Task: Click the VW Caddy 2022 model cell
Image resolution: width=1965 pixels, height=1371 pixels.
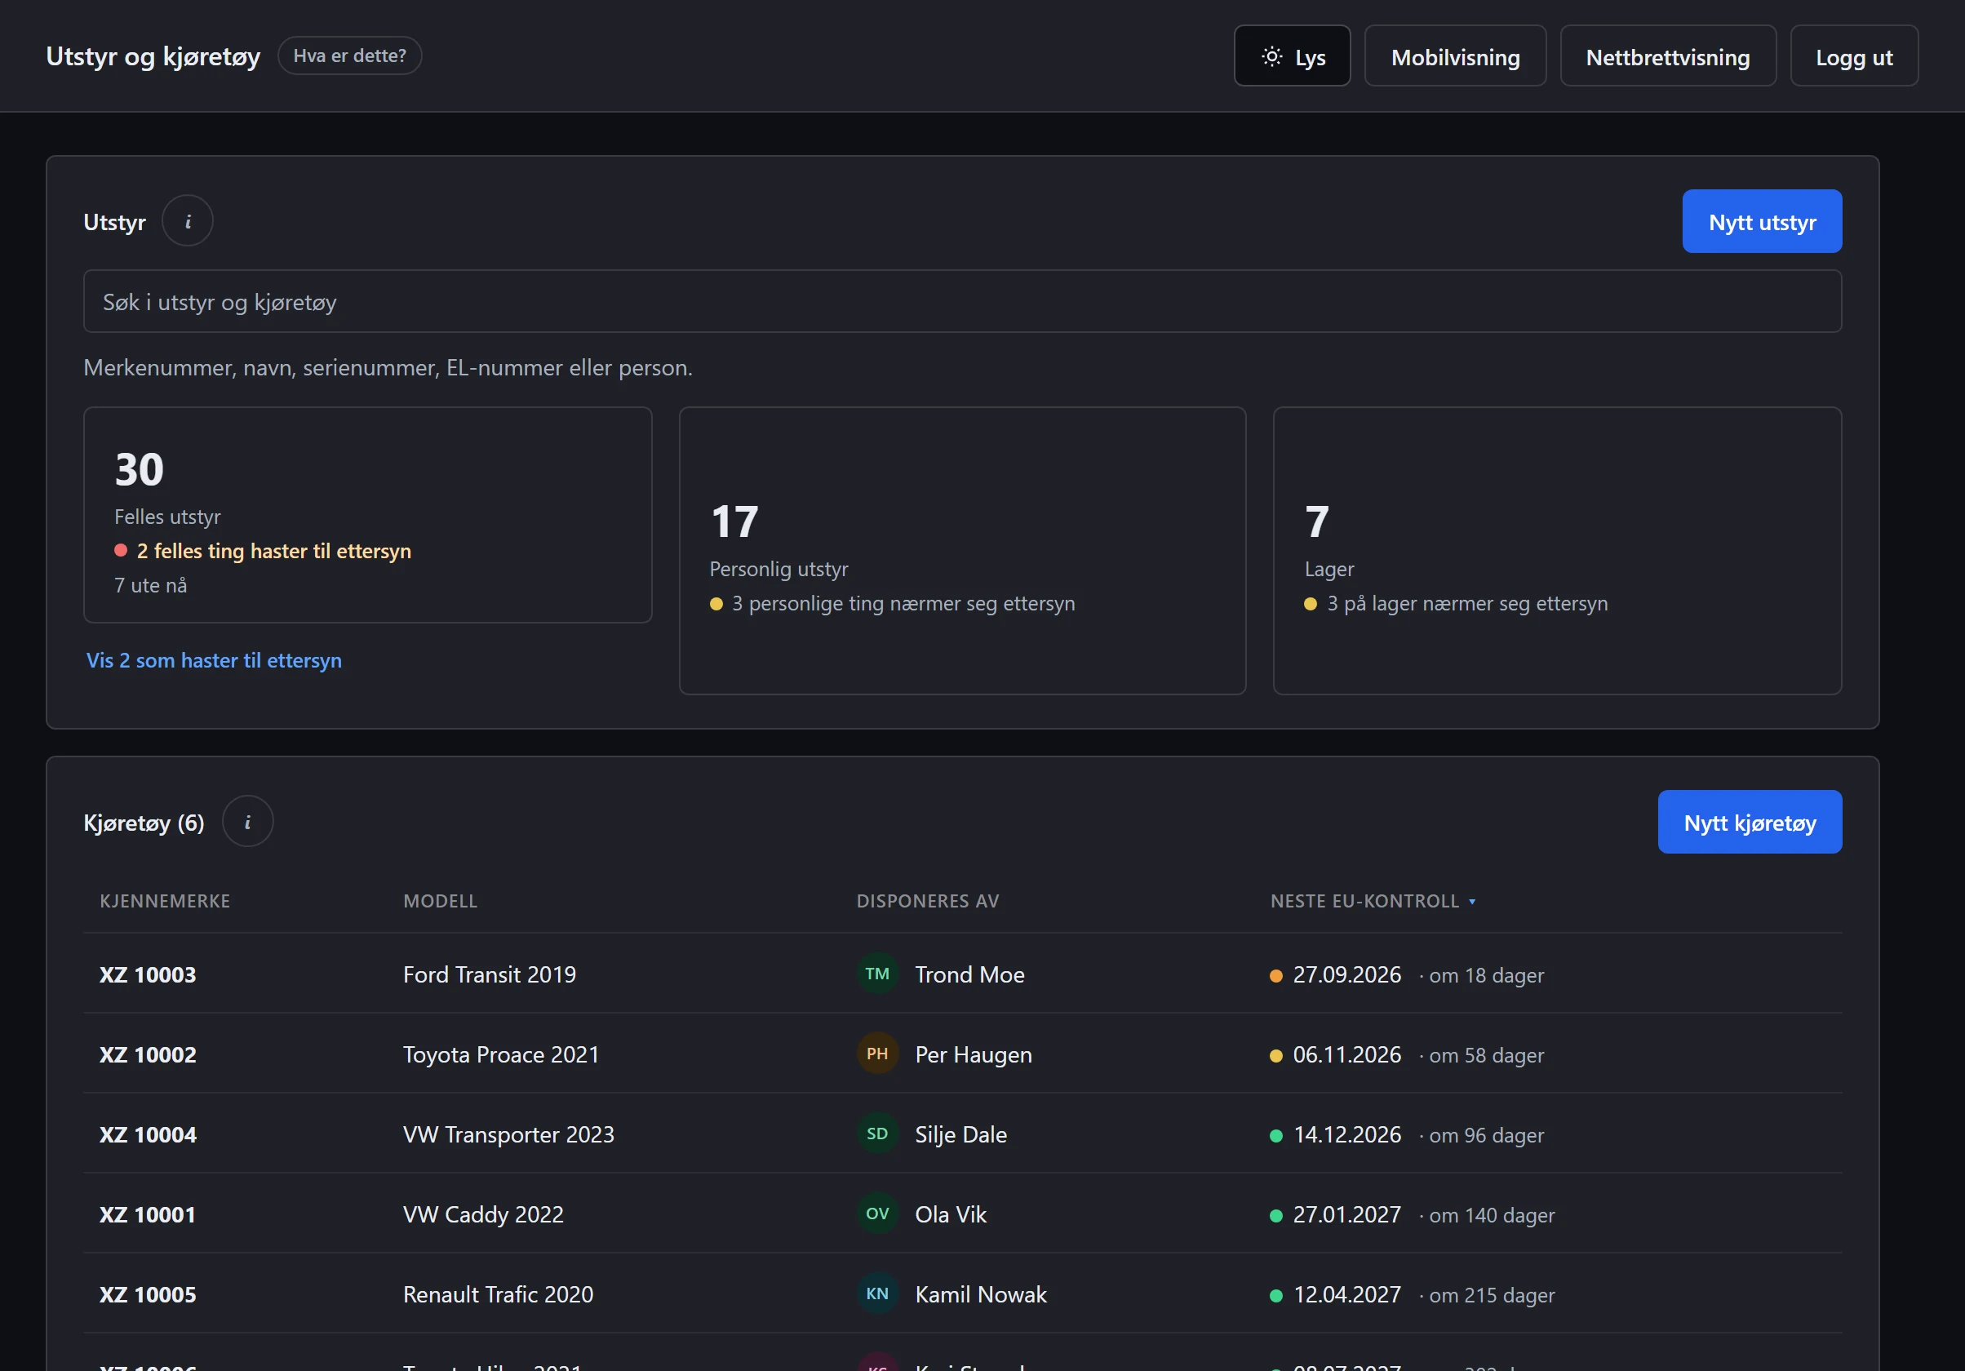Action: [484, 1214]
